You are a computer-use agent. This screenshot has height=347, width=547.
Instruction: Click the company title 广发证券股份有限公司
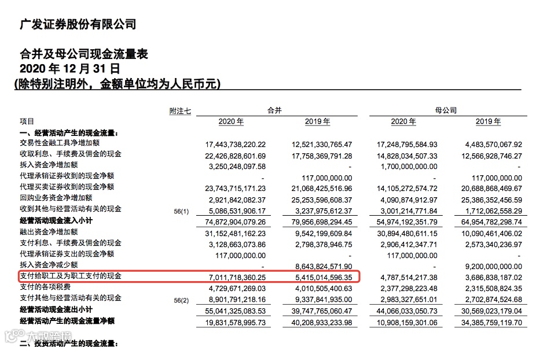tap(78, 24)
